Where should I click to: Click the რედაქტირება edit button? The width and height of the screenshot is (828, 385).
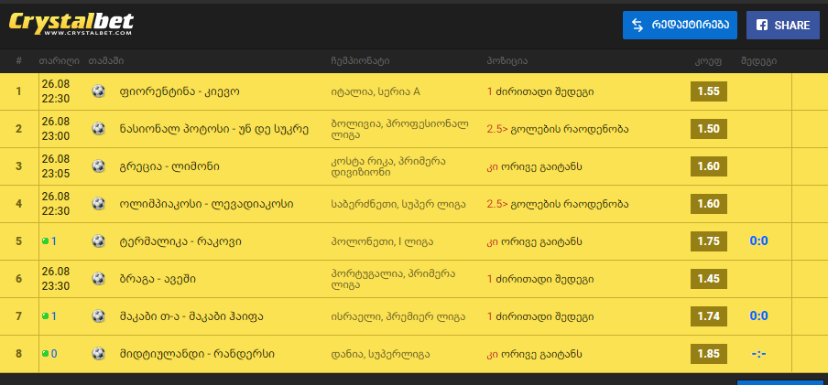(x=680, y=25)
